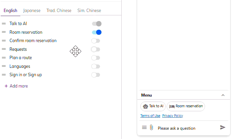Open the Trad. Chinese tab
Screen dimensions: 234x139
pyautogui.click(x=59, y=10)
